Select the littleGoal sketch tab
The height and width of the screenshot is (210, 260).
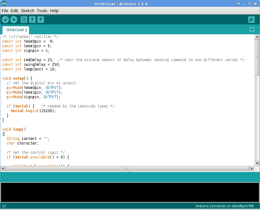(16, 30)
